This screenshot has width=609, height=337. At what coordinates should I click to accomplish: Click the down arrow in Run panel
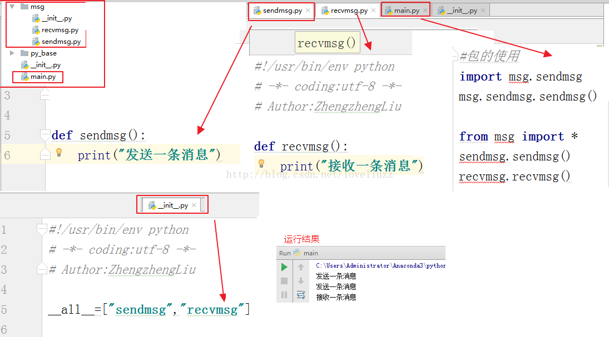(301, 281)
